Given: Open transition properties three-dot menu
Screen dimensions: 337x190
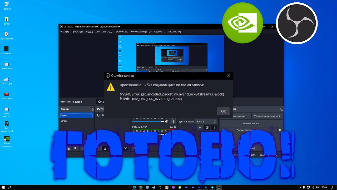Looking at the screenshot, I should (x=214, y=127).
